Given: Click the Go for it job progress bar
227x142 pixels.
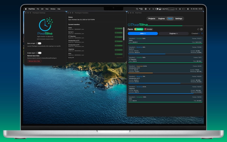Looking at the screenshot, I should tap(165, 54).
